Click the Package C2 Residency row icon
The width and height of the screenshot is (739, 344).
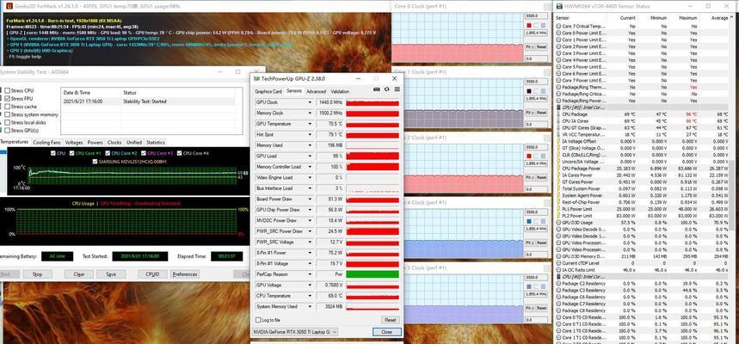tap(558, 283)
